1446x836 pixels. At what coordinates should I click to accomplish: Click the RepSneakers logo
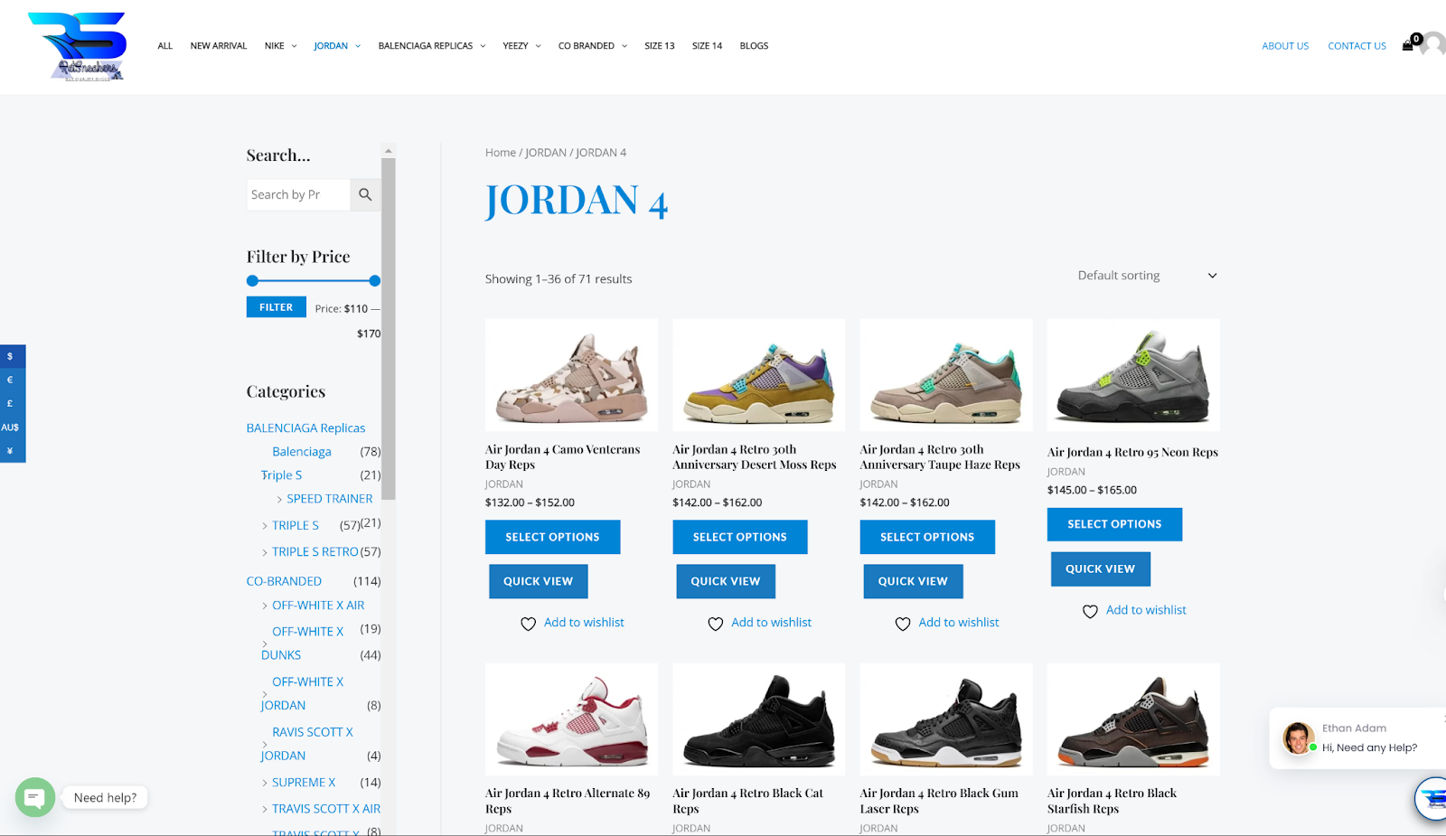(x=78, y=47)
